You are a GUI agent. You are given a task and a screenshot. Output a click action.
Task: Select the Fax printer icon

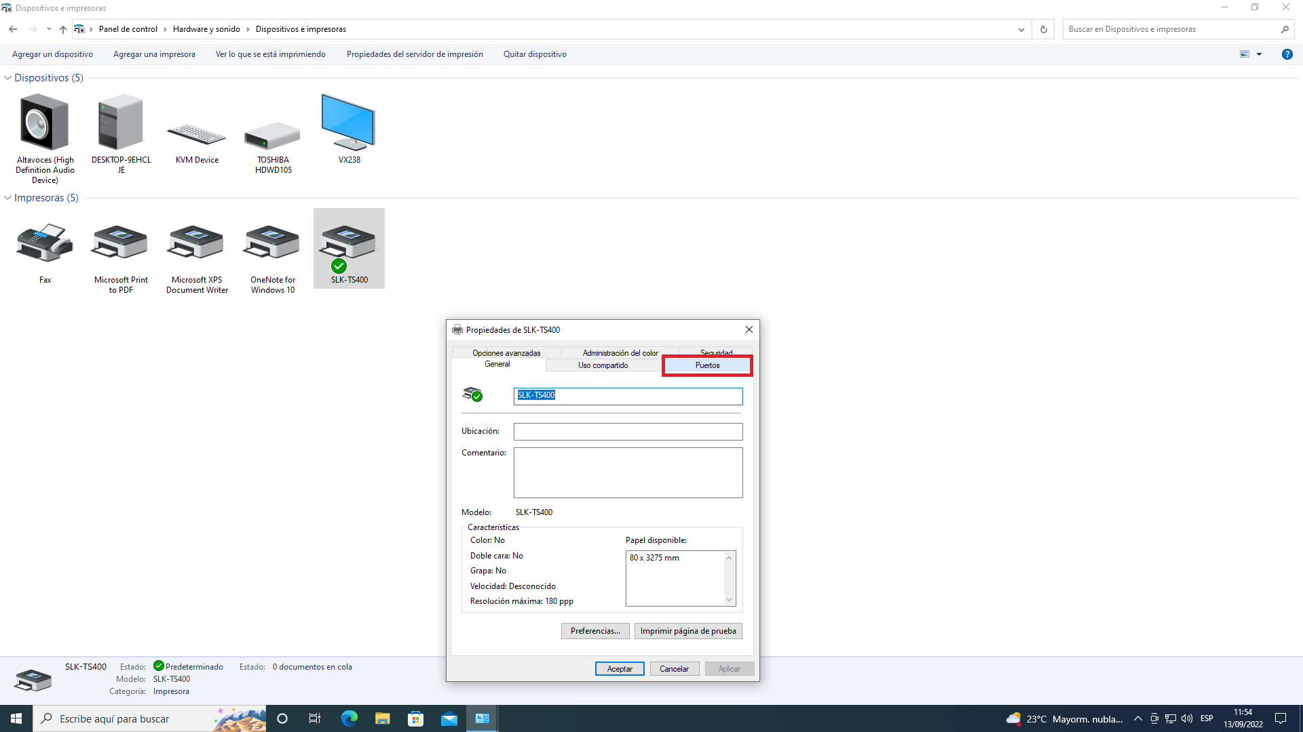coord(45,244)
